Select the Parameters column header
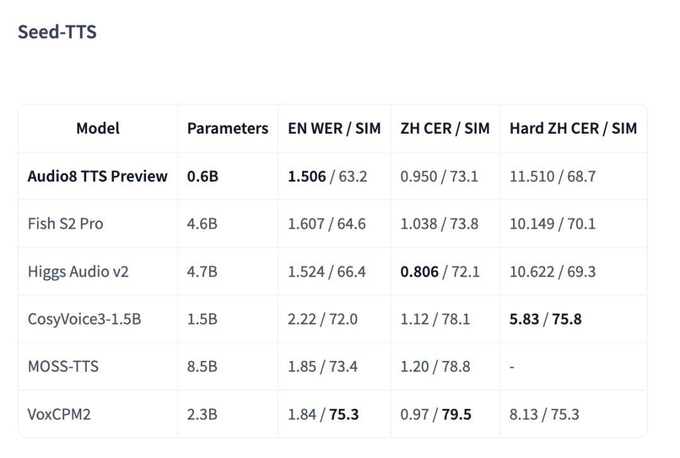 tap(228, 129)
